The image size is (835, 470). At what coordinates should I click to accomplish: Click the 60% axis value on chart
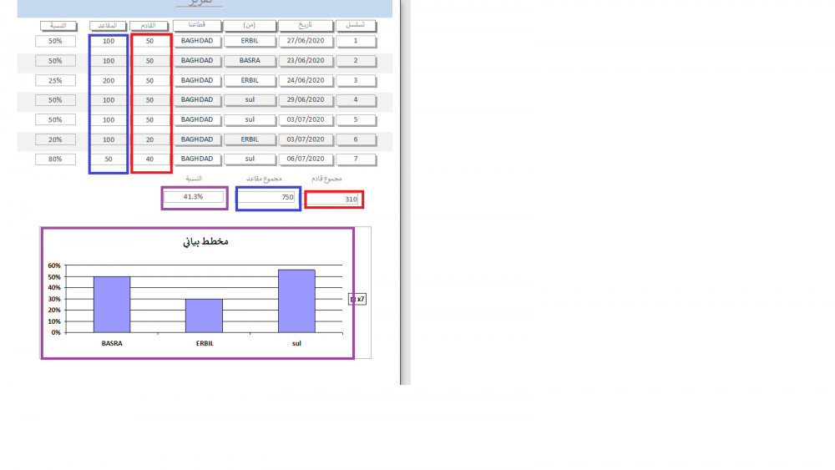pos(54,265)
